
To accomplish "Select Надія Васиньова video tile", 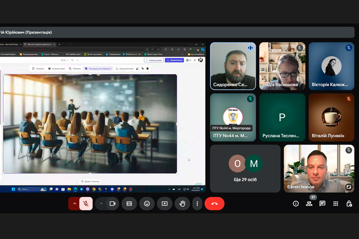I will [x=282, y=66].
